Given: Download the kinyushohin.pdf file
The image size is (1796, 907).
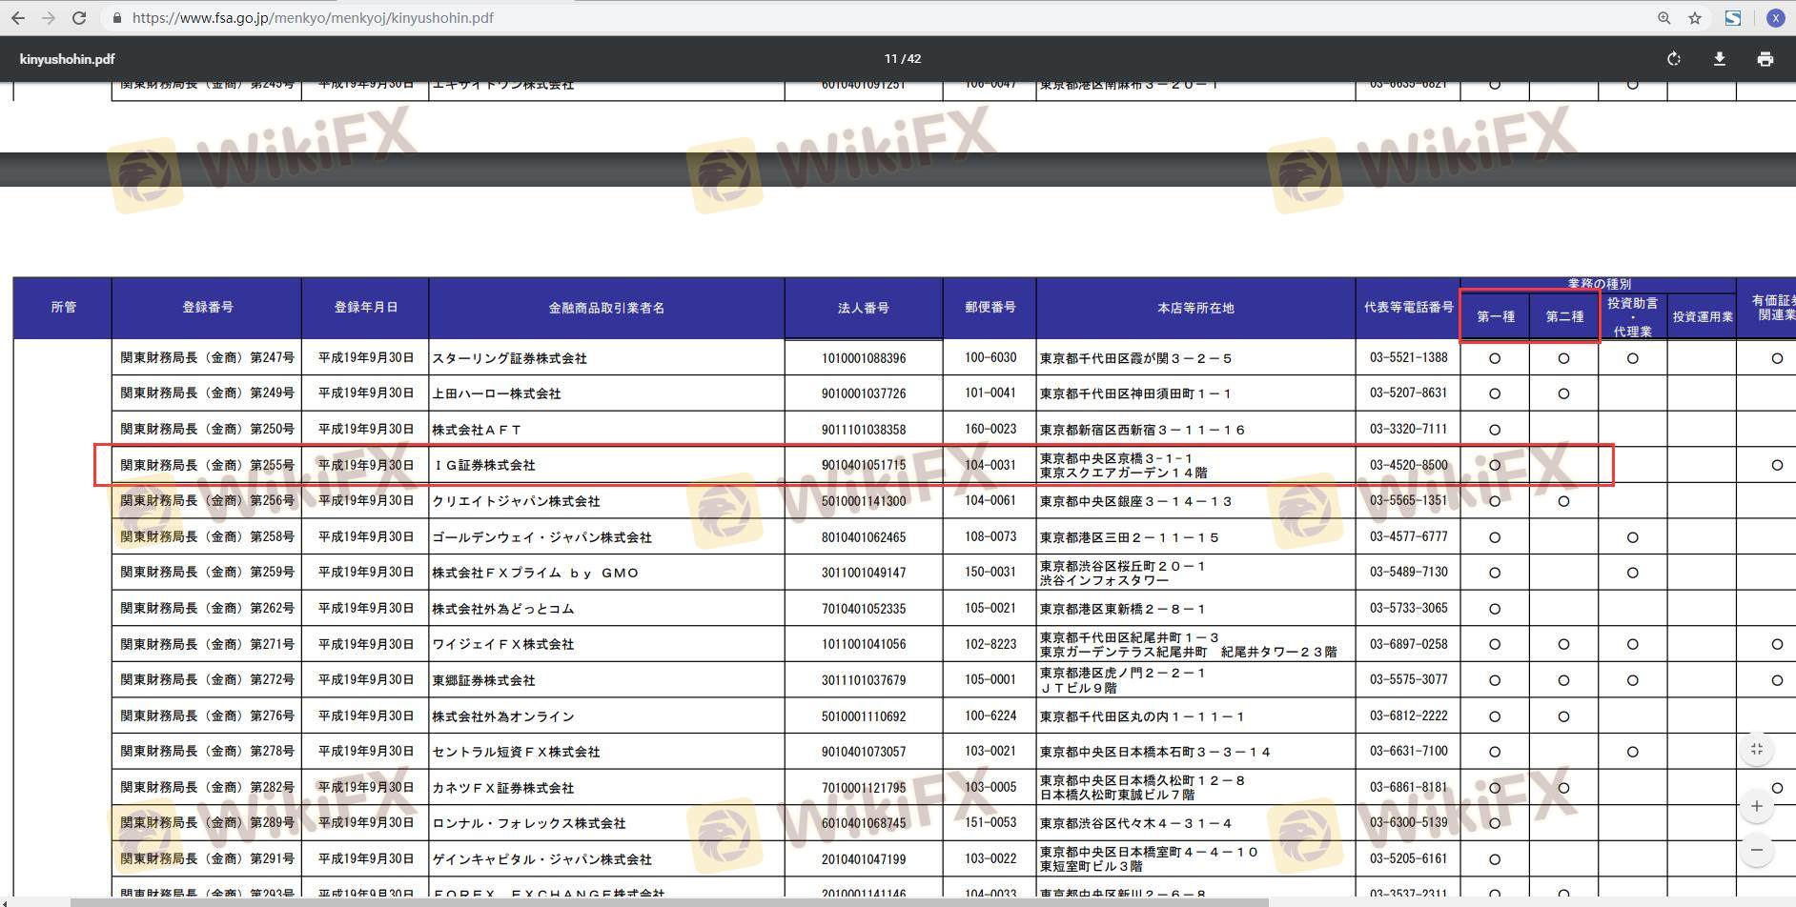Looking at the screenshot, I should tap(1720, 59).
